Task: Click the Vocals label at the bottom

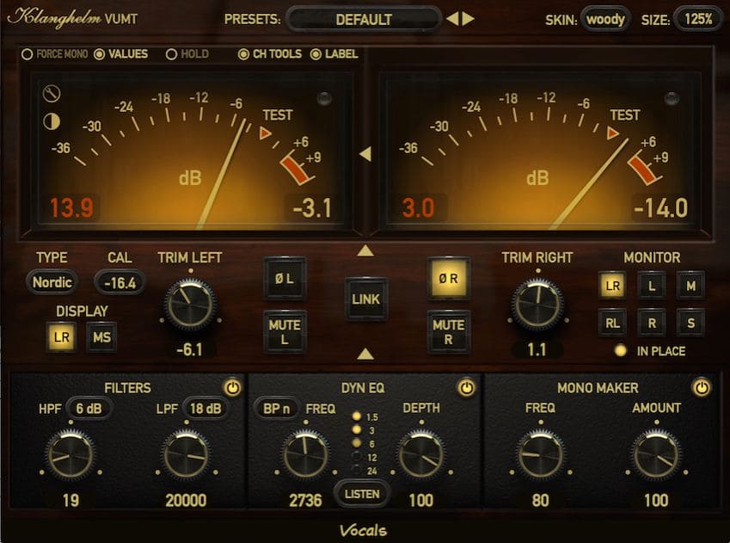Action: click(x=363, y=530)
